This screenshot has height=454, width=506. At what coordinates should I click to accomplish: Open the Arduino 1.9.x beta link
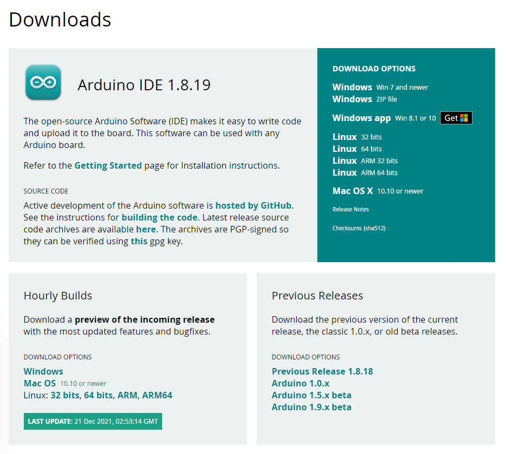point(311,407)
